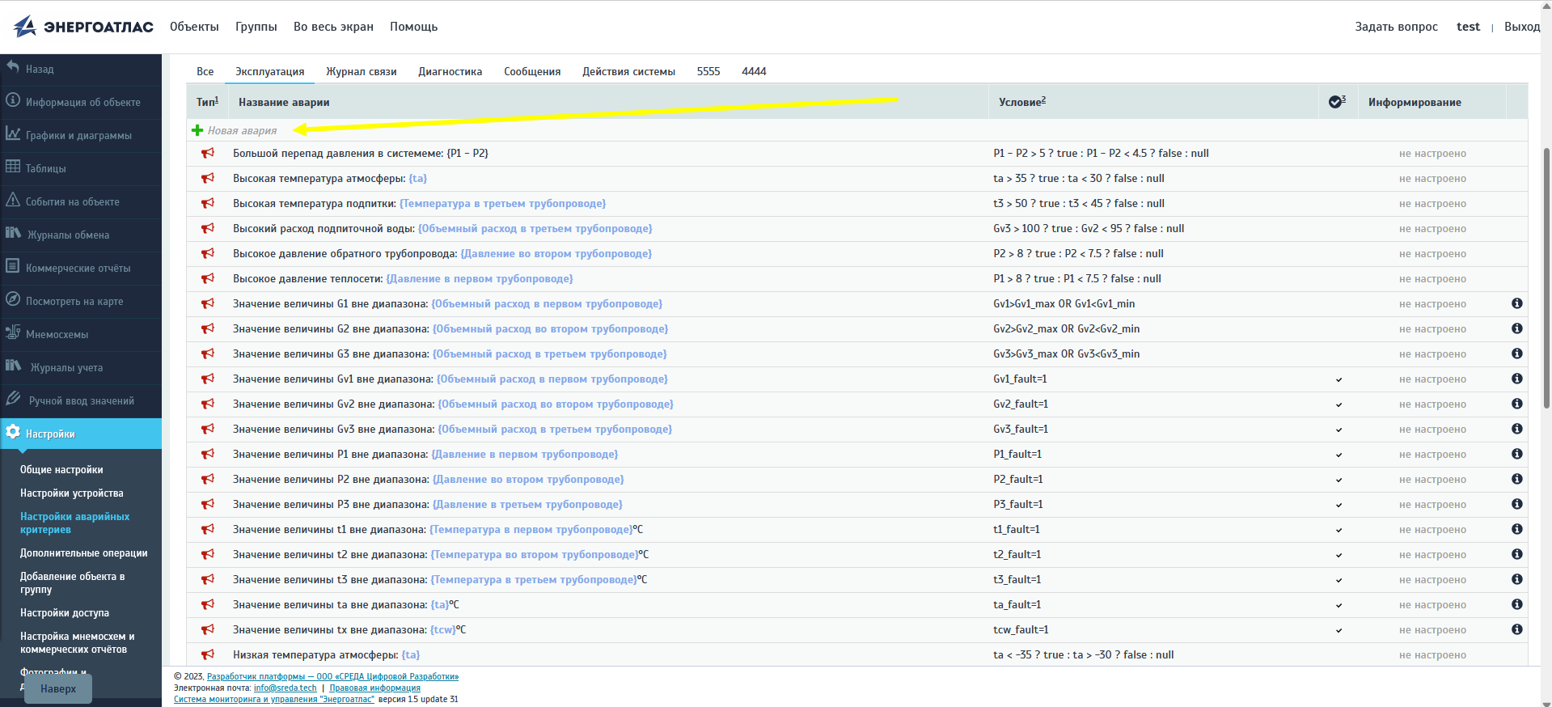This screenshot has width=1552, height=707.
Task: Click the Энергоатлас logo icon
Action: click(x=25, y=27)
